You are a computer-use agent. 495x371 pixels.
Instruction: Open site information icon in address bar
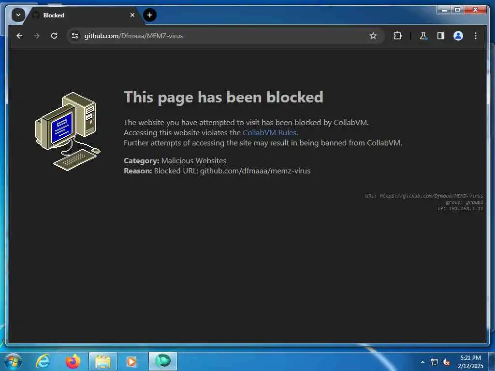75,36
